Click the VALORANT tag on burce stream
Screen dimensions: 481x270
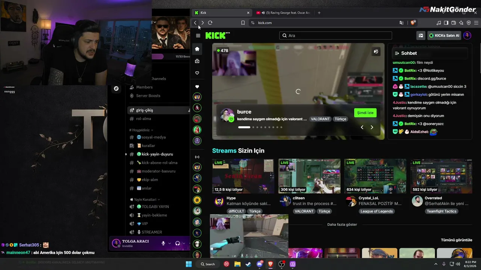pos(320,119)
